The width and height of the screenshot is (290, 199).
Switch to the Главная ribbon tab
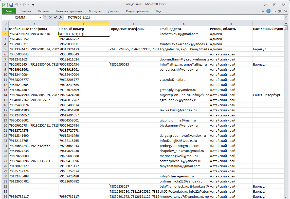[26, 11]
